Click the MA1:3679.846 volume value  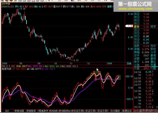(x=36, y=66)
